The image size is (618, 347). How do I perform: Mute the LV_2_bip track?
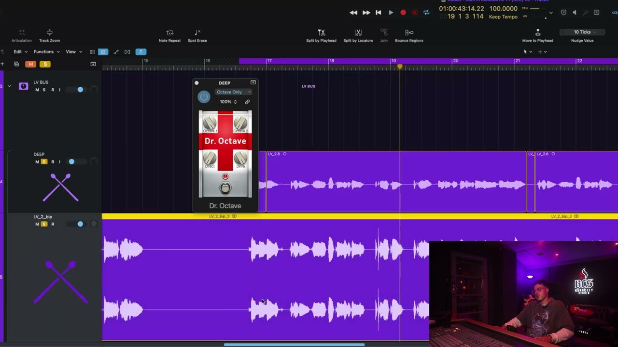click(37, 224)
